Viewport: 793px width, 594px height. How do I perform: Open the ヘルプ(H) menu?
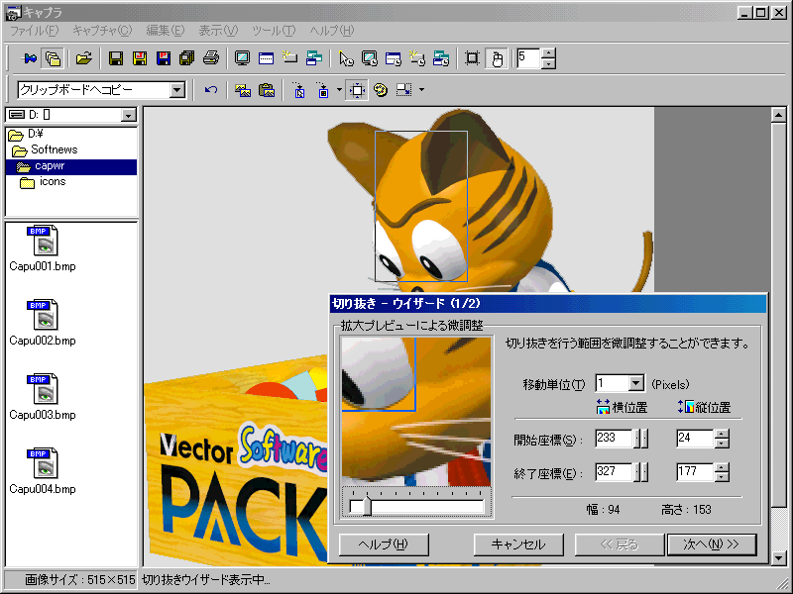332,31
